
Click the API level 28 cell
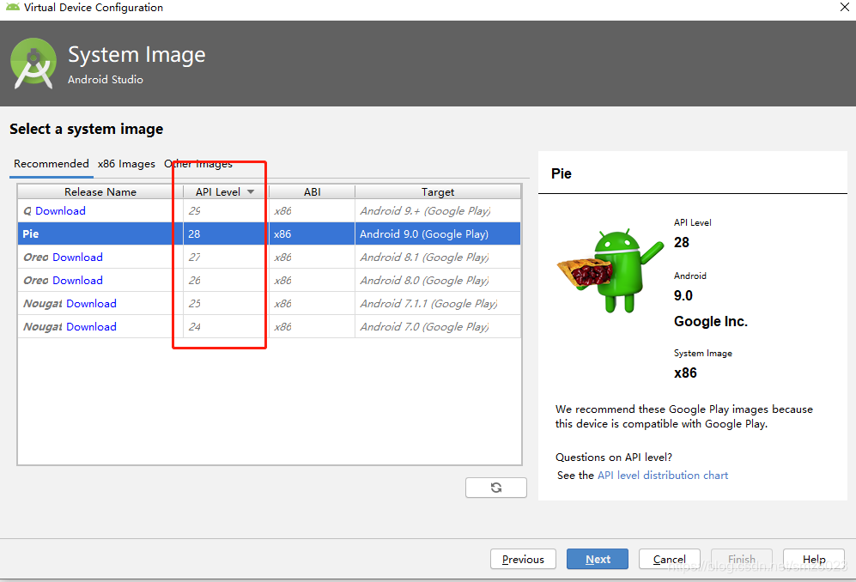(226, 233)
